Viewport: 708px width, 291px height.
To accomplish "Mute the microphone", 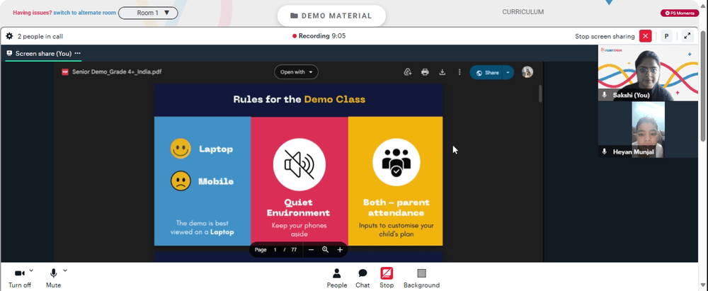I will 53,278.
